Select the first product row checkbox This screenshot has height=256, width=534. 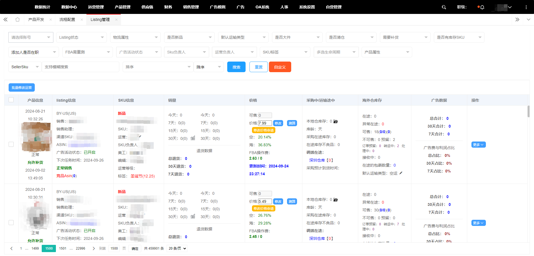point(11,144)
